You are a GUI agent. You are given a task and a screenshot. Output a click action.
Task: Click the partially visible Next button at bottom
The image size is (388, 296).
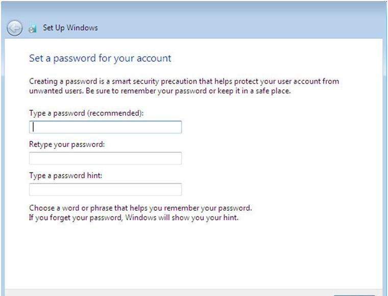pos(354,295)
